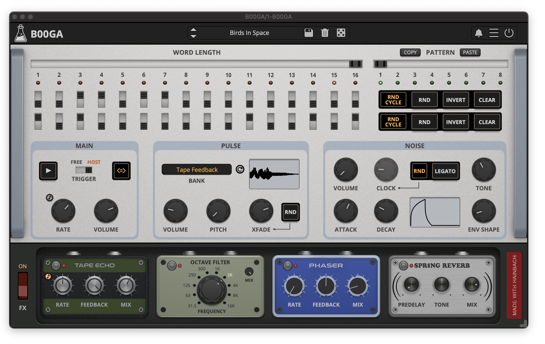The width and height of the screenshot is (545, 344).
Task: Enable the LEGATO button in NOISE section
Action: point(445,171)
